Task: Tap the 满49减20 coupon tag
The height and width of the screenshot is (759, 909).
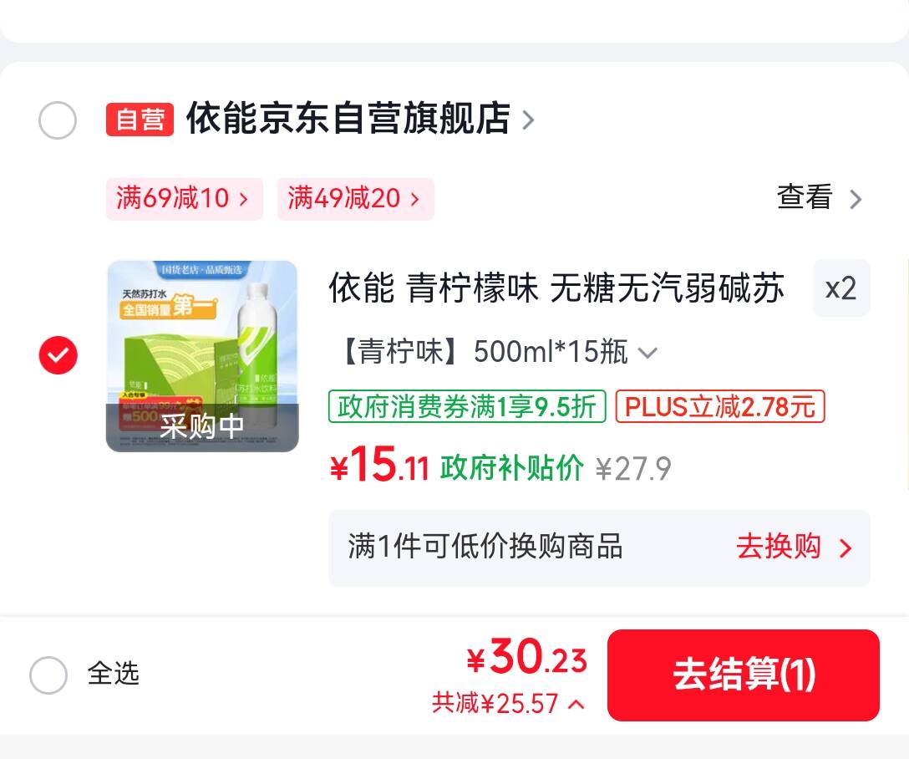Action: click(355, 199)
